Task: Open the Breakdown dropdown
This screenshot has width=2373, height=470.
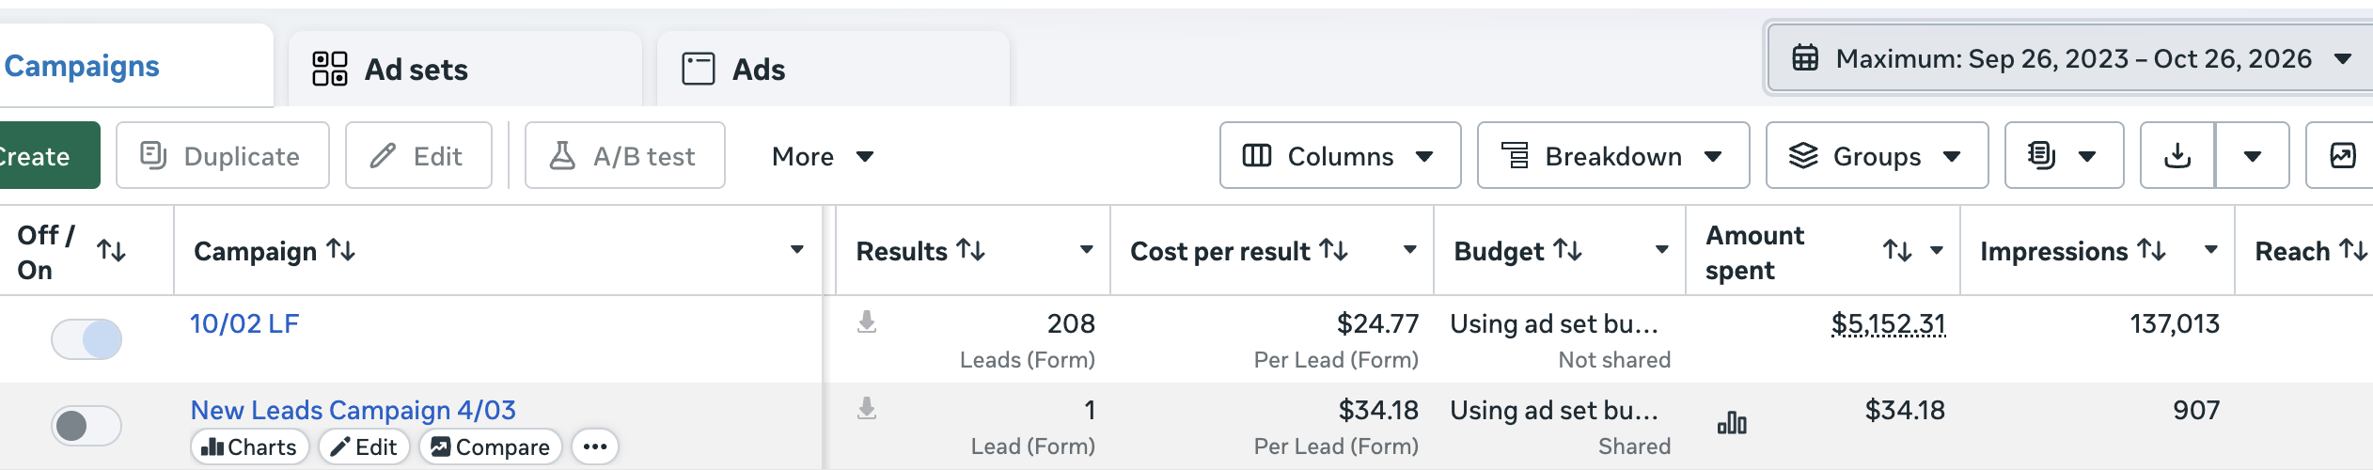Action: pos(1612,156)
